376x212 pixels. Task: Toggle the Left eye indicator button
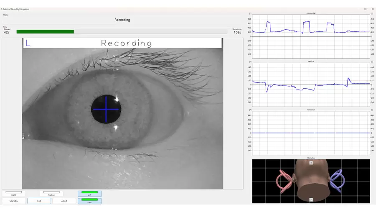click(89, 194)
